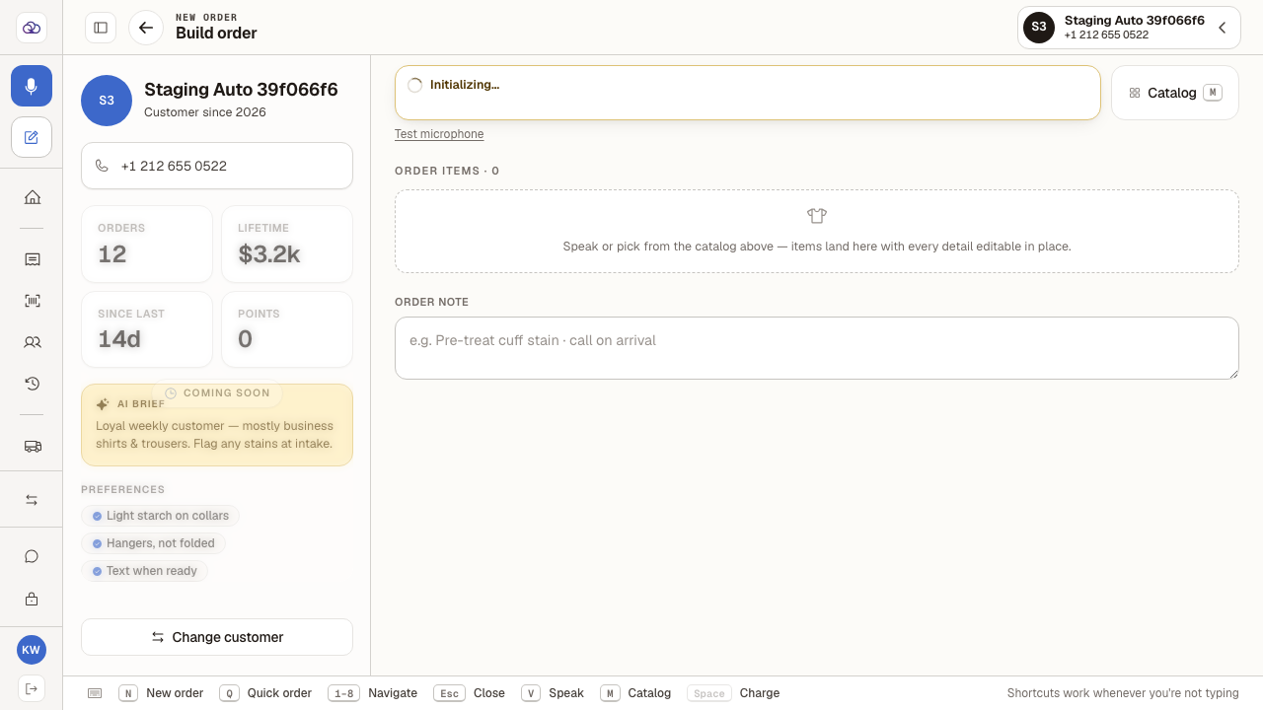The image size is (1263, 710).
Task: Click the padlock icon in sidebar
Action: click(x=32, y=599)
